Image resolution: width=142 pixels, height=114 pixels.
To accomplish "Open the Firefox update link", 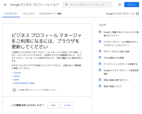I will click(x=17, y=76).
